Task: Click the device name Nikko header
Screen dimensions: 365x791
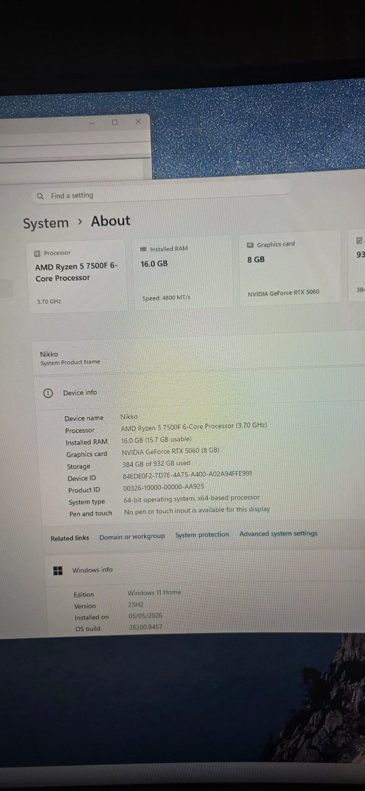Action: 49,354
